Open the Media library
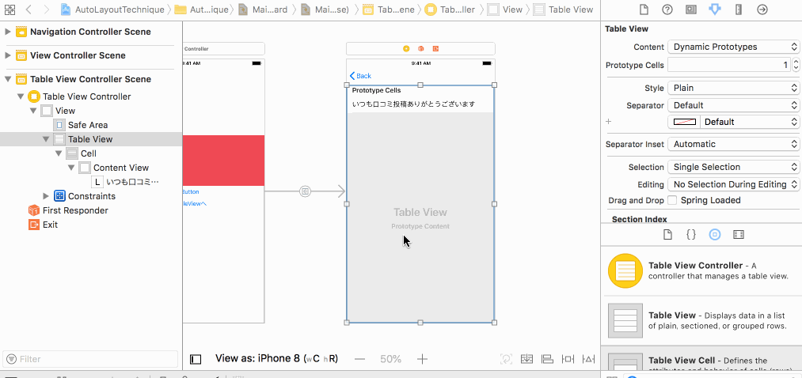Screen dimensions: 802x378 738,234
